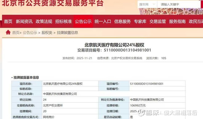This screenshot has width=203, height=119.
Task: Open the 专家库 navigation tab
Action: click(x=140, y=21)
